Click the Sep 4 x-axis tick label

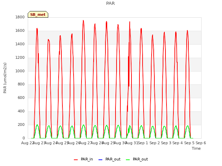pos(178,143)
